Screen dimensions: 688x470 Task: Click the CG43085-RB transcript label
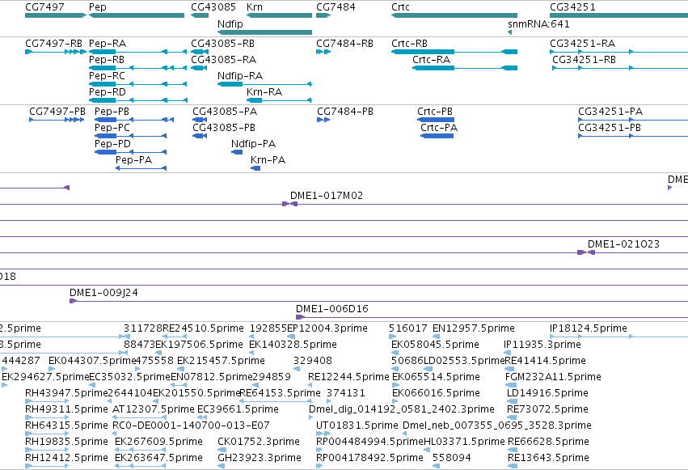coord(222,44)
